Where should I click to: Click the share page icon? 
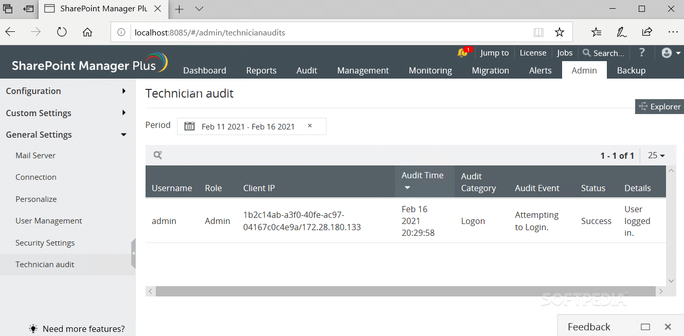click(647, 32)
